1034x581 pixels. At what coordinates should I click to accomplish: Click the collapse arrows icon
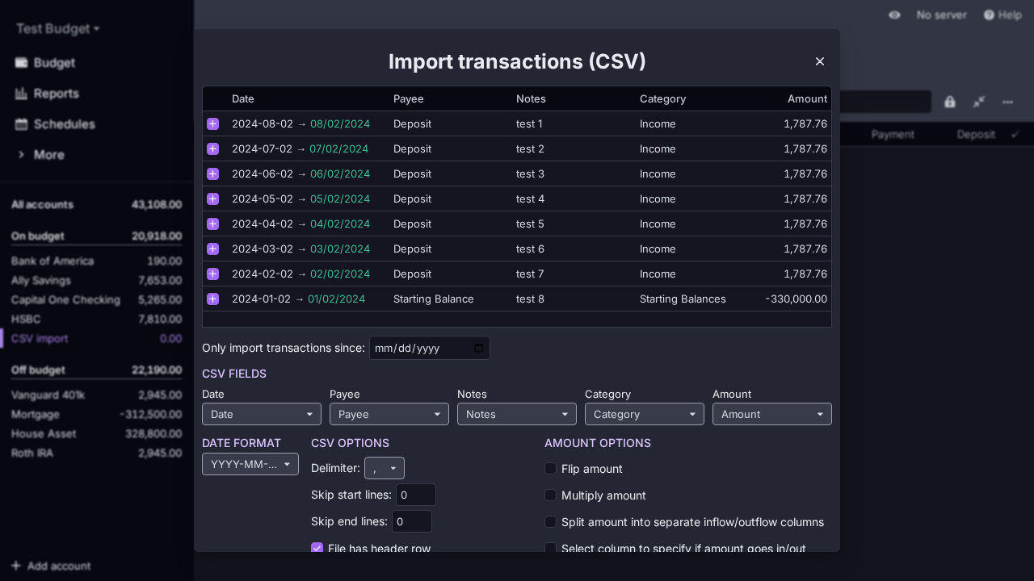coord(979,102)
